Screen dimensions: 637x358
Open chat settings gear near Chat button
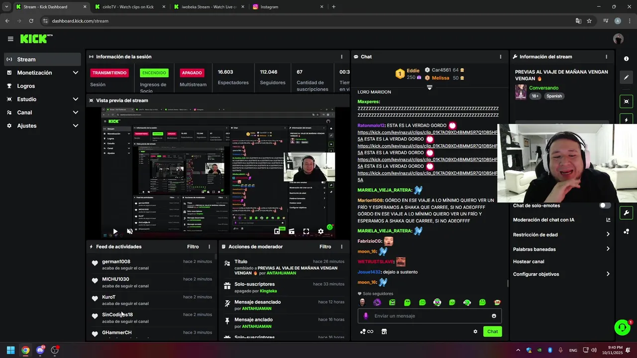click(x=475, y=332)
